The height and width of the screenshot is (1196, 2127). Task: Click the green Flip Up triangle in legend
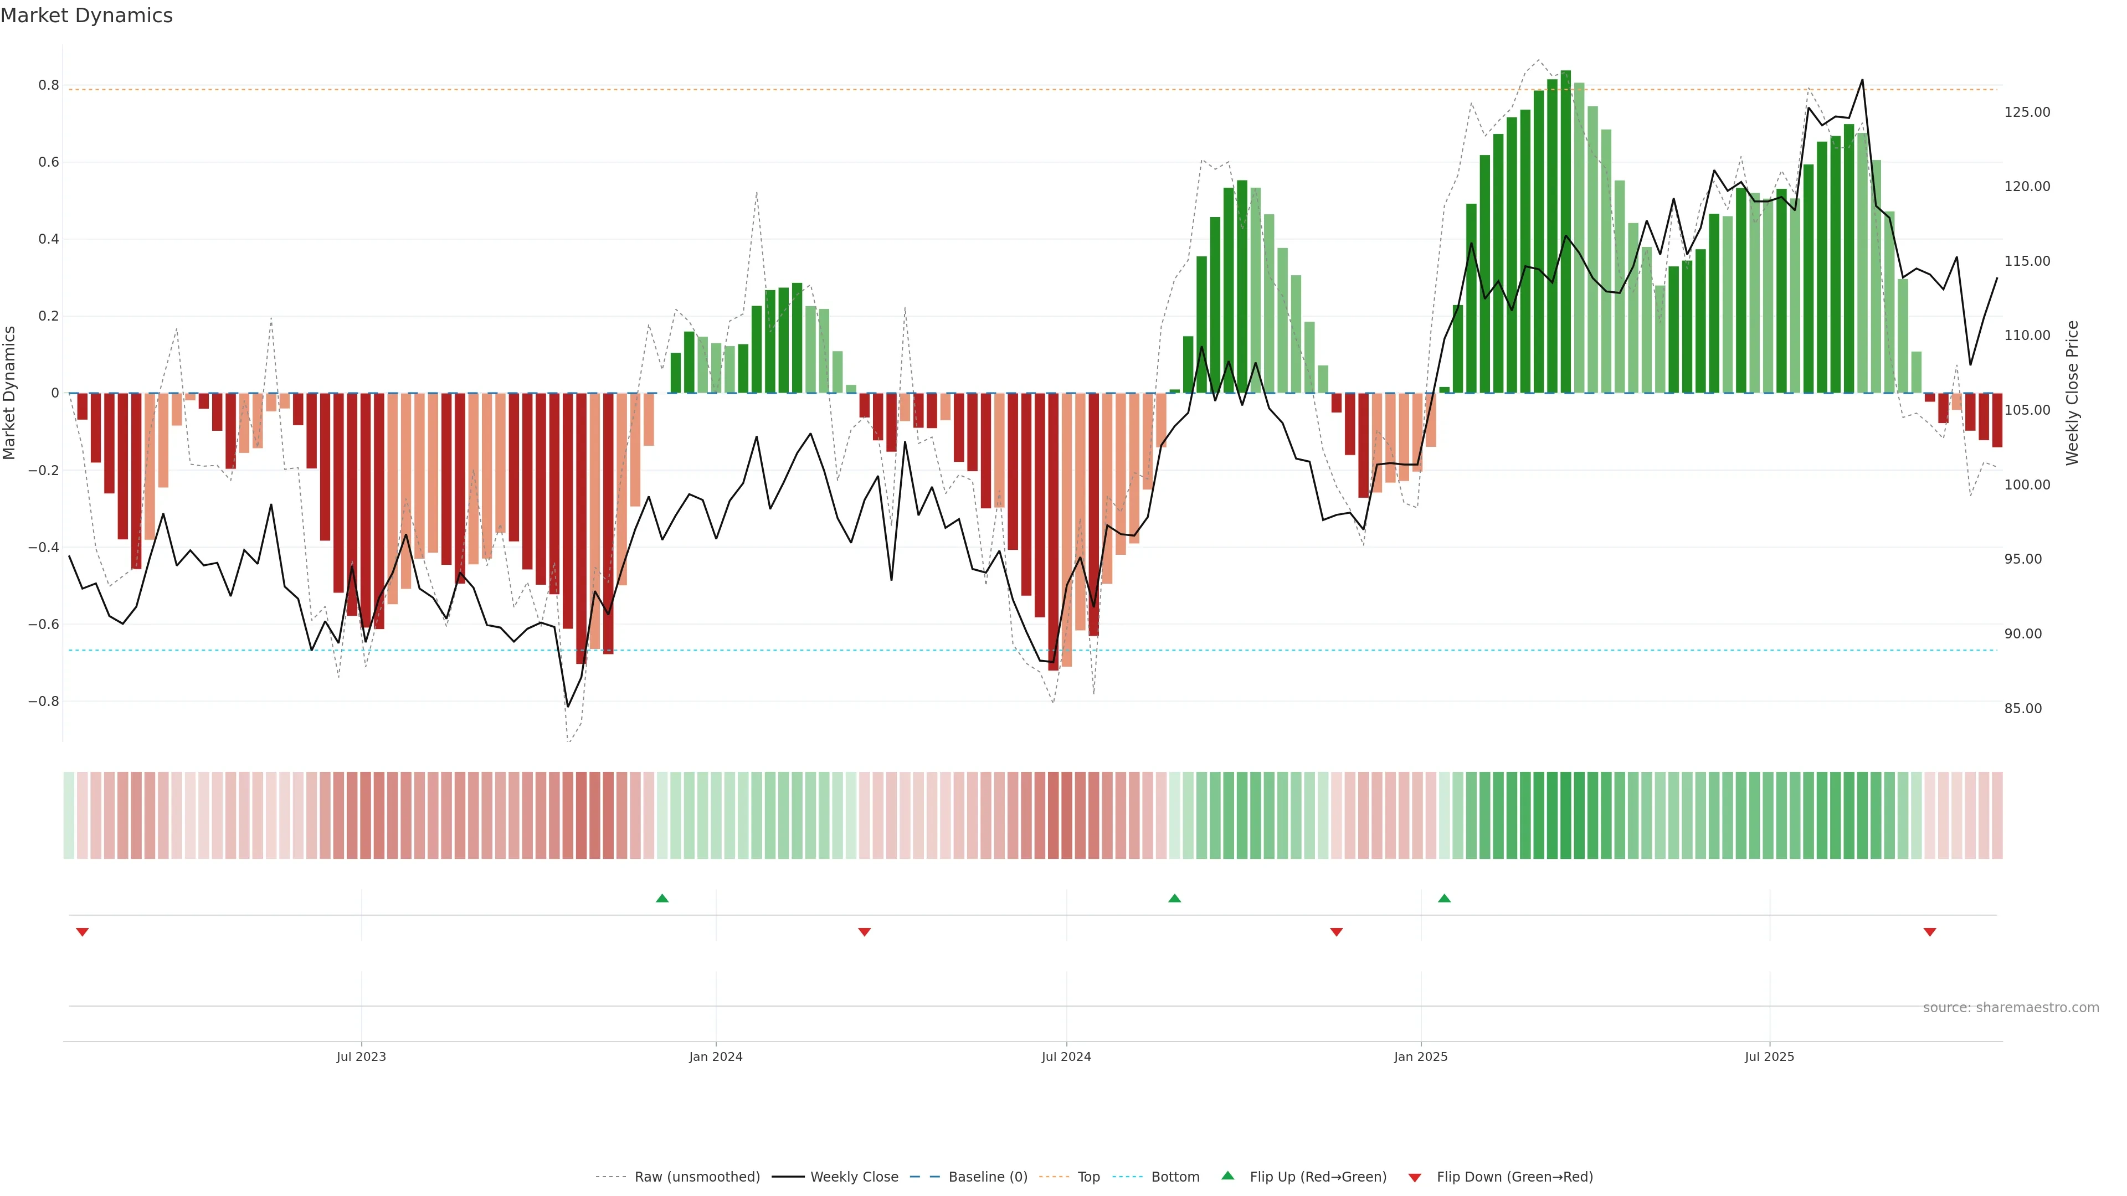click(1228, 1176)
